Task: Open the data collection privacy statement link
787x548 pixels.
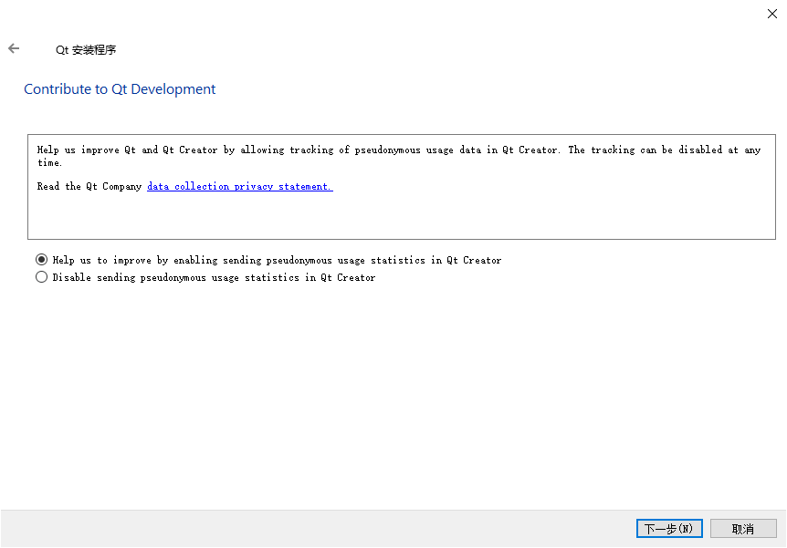Action: coord(240,187)
